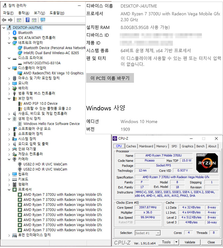
Task: Click the universal serial bus controller (범용 직렬 버스) icon
Action: tap(15, 93)
